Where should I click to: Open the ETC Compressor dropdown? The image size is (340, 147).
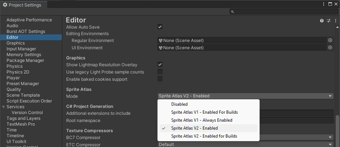tap(245, 144)
